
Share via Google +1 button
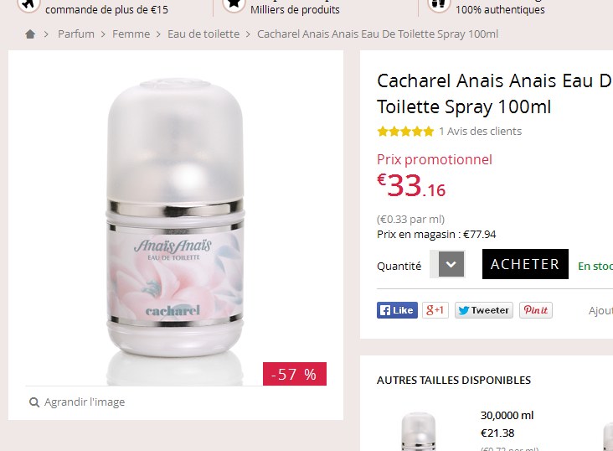(x=435, y=310)
